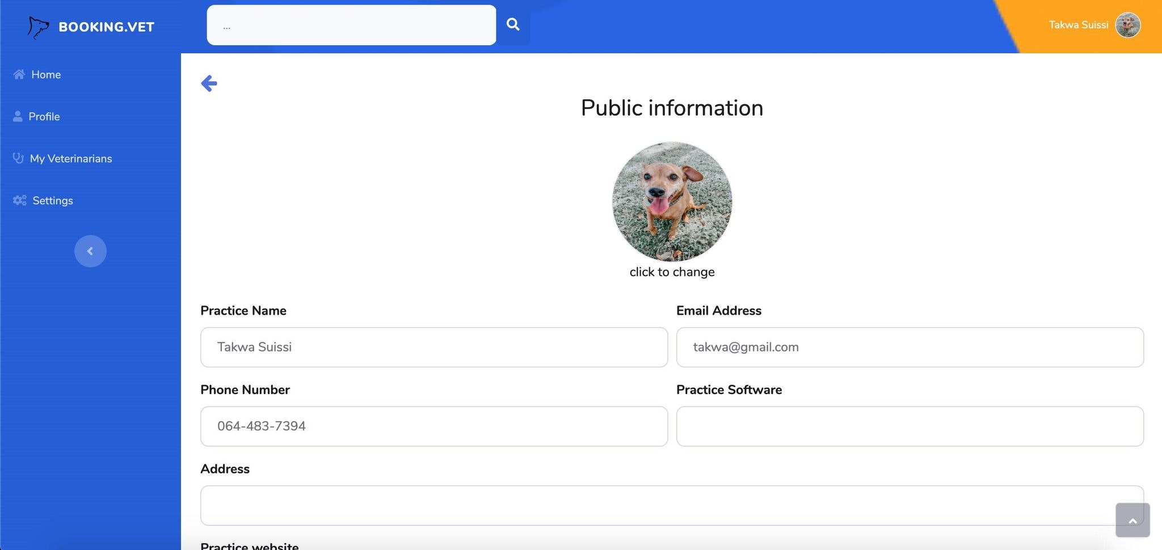This screenshot has width=1162, height=550.
Task: Click the stethoscope icon beside My Veterinarians
Action: (x=18, y=158)
